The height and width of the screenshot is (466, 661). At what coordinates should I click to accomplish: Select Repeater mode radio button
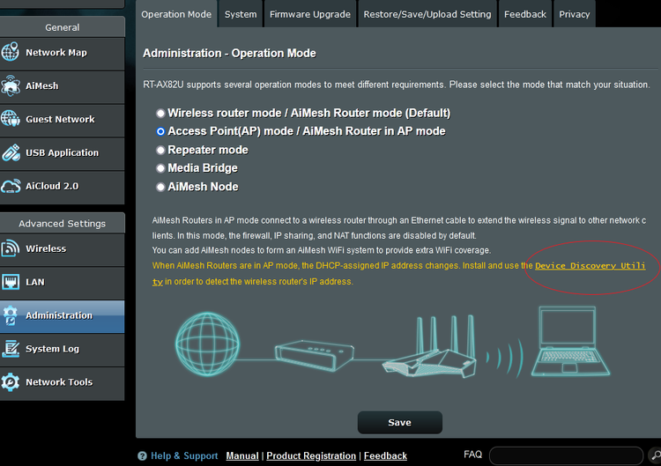point(160,150)
